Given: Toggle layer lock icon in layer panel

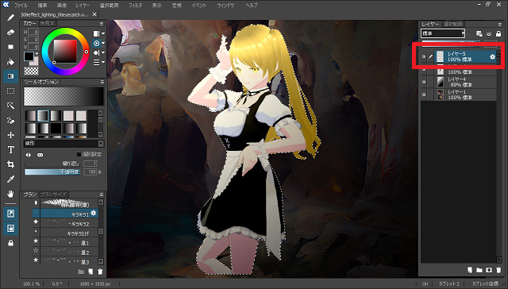Looking at the screenshot, I should point(498,33).
